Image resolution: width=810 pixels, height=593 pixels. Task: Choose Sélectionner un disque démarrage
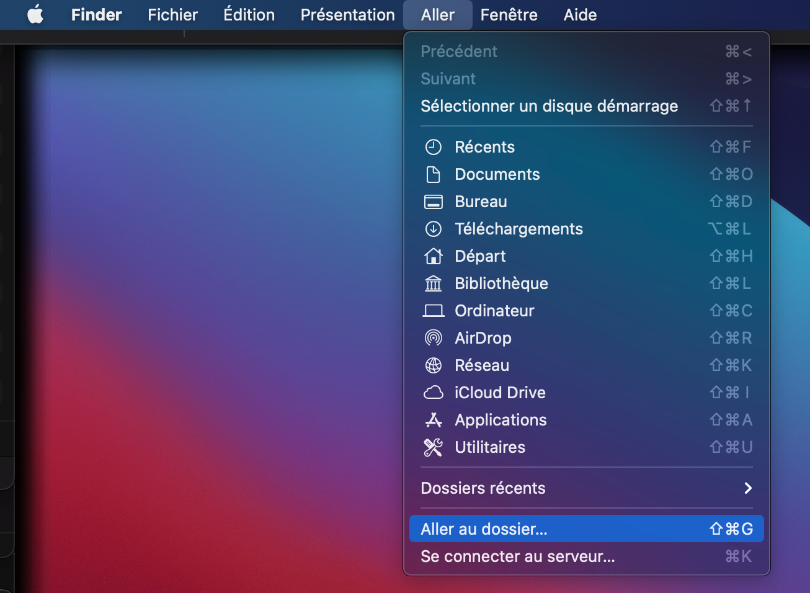pyautogui.click(x=587, y=106)
